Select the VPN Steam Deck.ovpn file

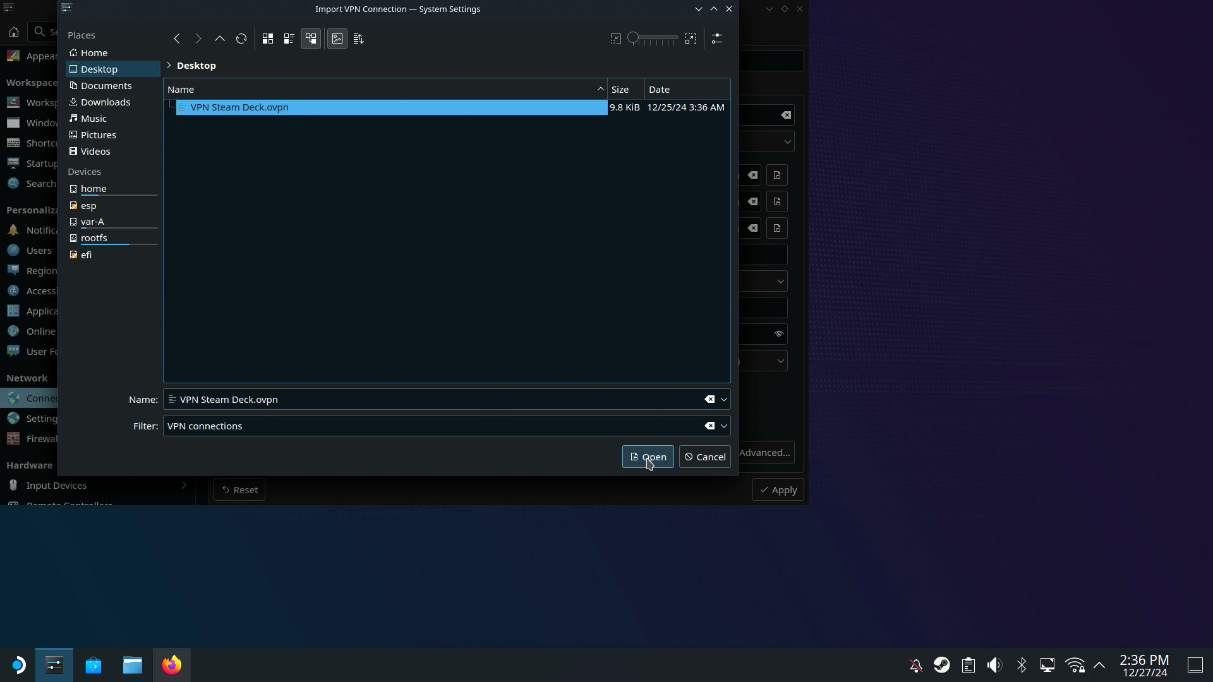[391, 107]
